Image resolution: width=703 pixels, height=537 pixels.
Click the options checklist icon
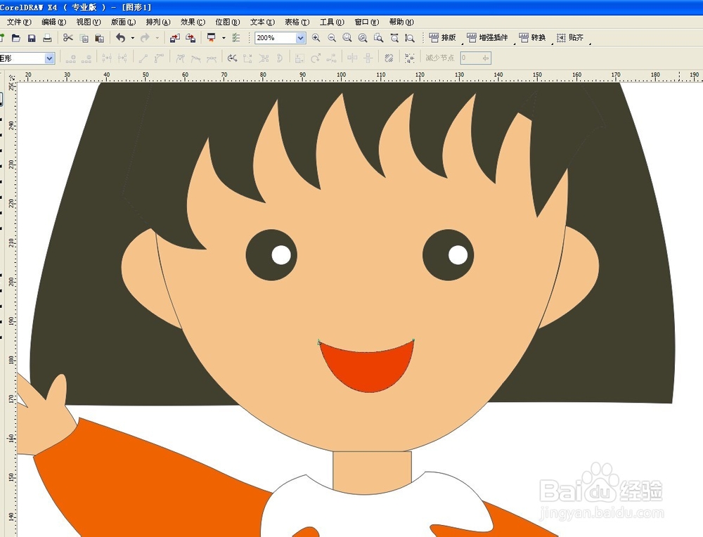[236, 38]
